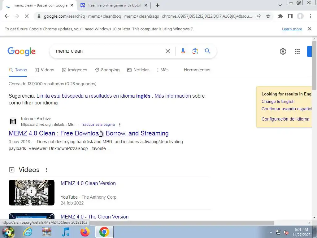Click Traducir esta página link
The image size is (317, 238).
point(98,125)
